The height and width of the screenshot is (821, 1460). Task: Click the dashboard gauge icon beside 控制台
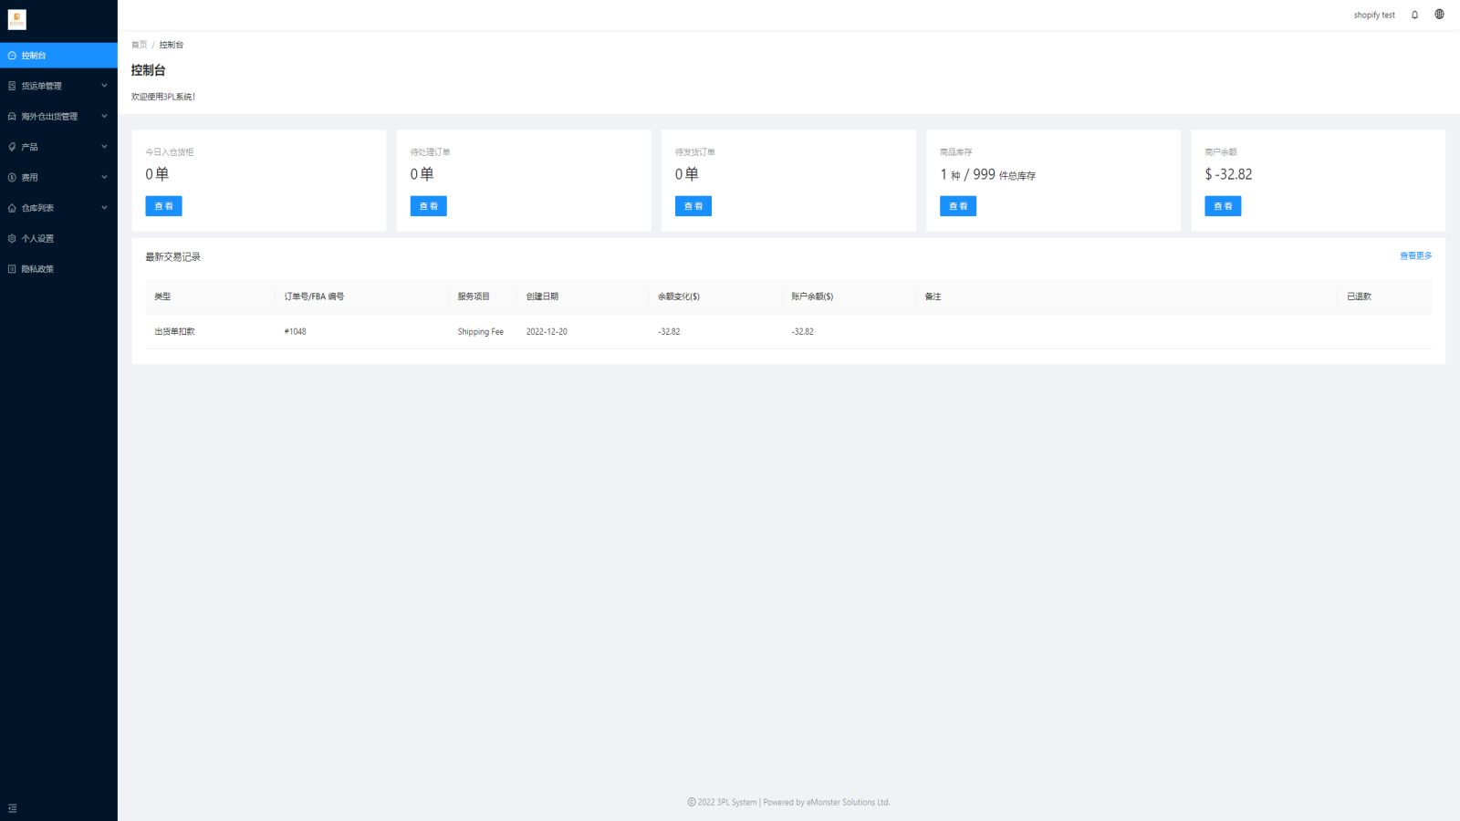(x=12, y=56)
